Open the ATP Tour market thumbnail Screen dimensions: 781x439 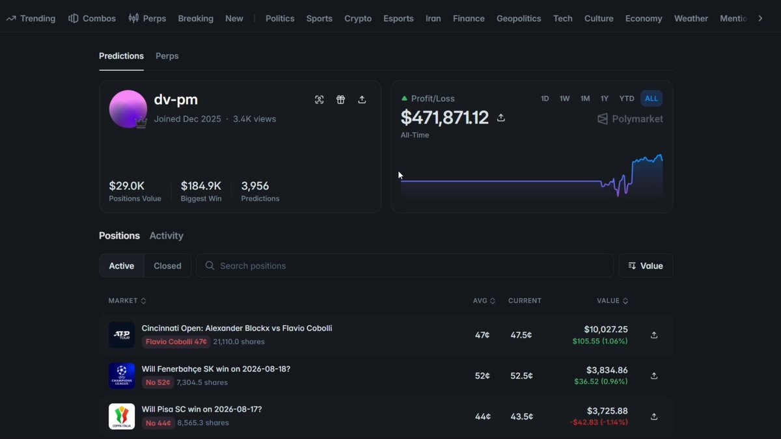coord(122,335)
